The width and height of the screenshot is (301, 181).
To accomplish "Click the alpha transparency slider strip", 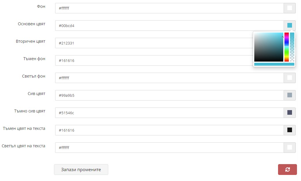I will point(292,47).
